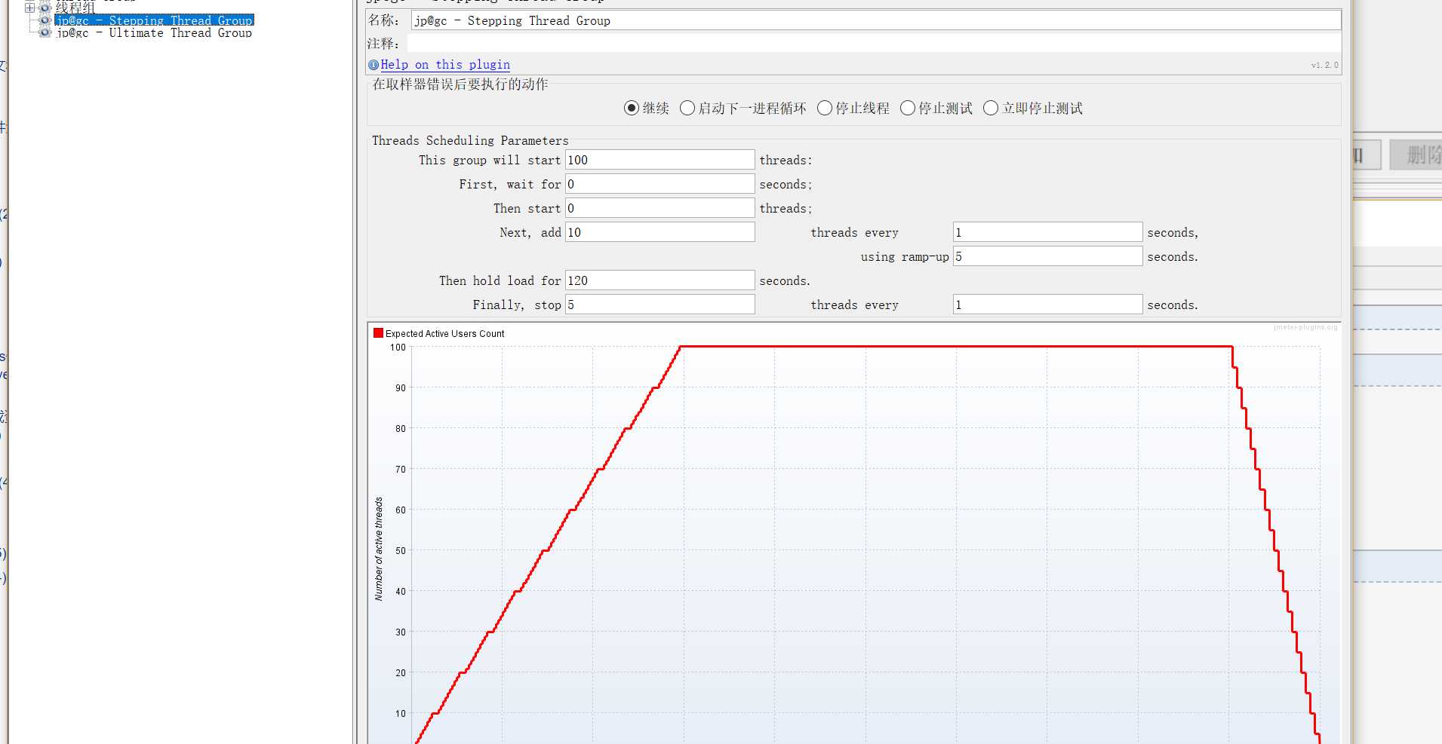Click the 注释 comment input field
The height and width of the screenshot is (744, 1442).
point(874,43)
